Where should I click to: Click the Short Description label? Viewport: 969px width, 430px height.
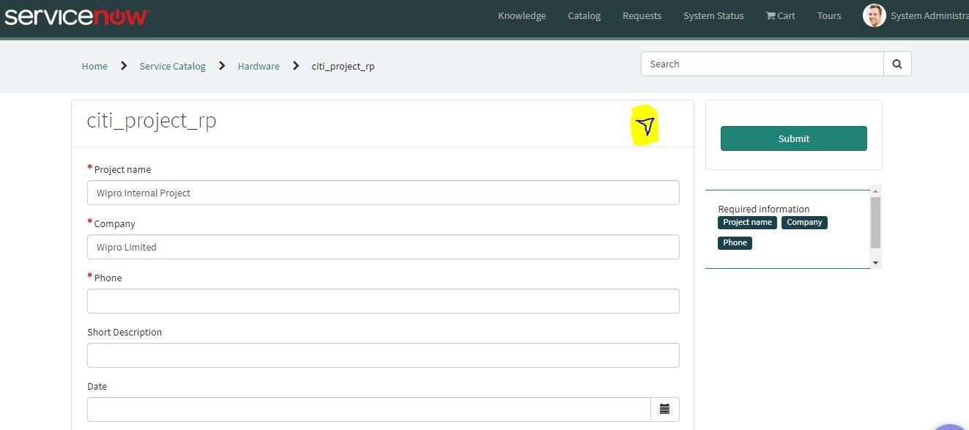pyautogui.click(x=125, y=332)
